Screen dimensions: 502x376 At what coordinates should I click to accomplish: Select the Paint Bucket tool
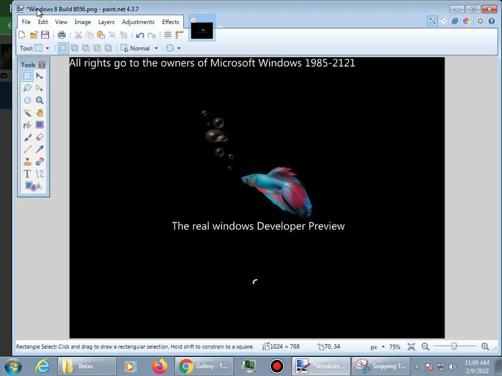tap(27, 125)
